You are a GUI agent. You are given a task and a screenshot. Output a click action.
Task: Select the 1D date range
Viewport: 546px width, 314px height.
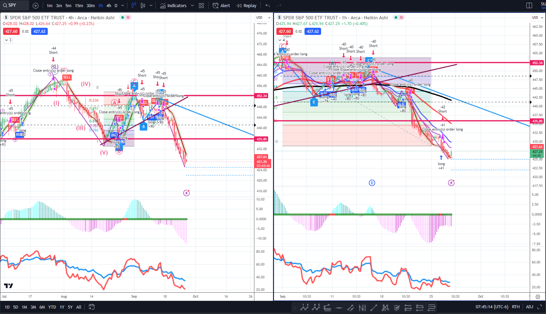pyautogui.click(x=7, y=307)
